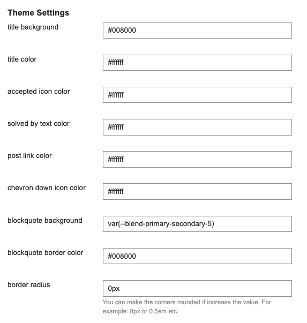Click the blockquote border color input
Viewport: 307px width, 323px height.
tap(197, 256)
